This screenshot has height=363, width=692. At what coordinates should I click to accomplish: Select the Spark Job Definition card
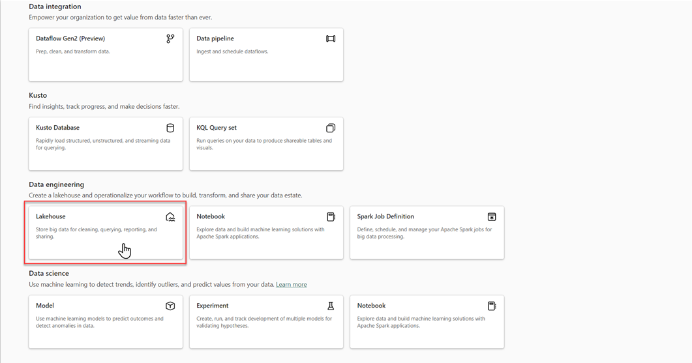(427, 233)
